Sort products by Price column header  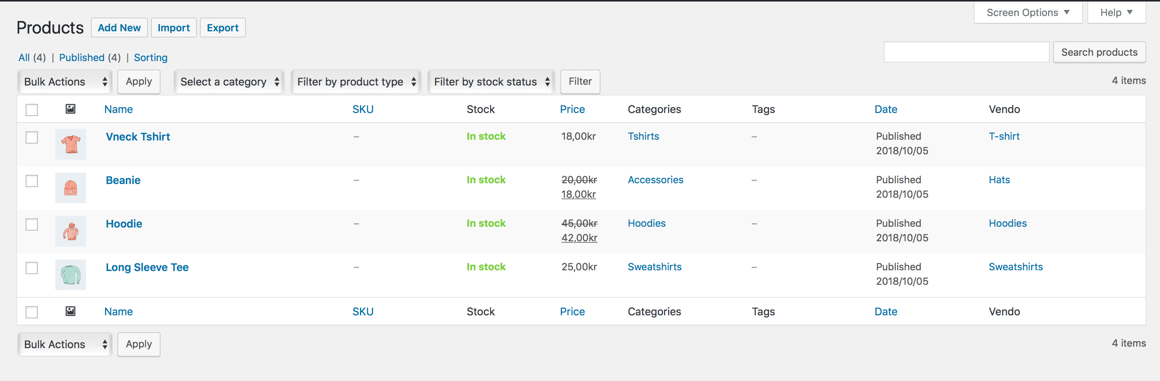(572, 109)
